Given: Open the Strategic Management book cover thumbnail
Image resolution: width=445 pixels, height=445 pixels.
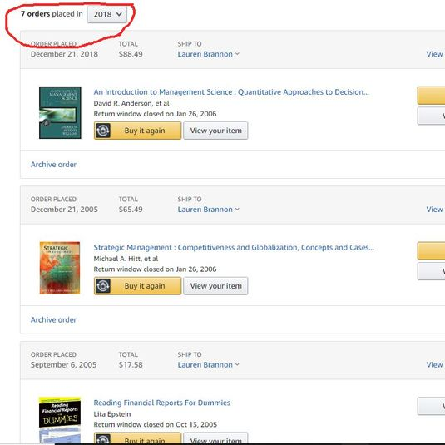Looking at the screenshot, I should pos(60,268).
